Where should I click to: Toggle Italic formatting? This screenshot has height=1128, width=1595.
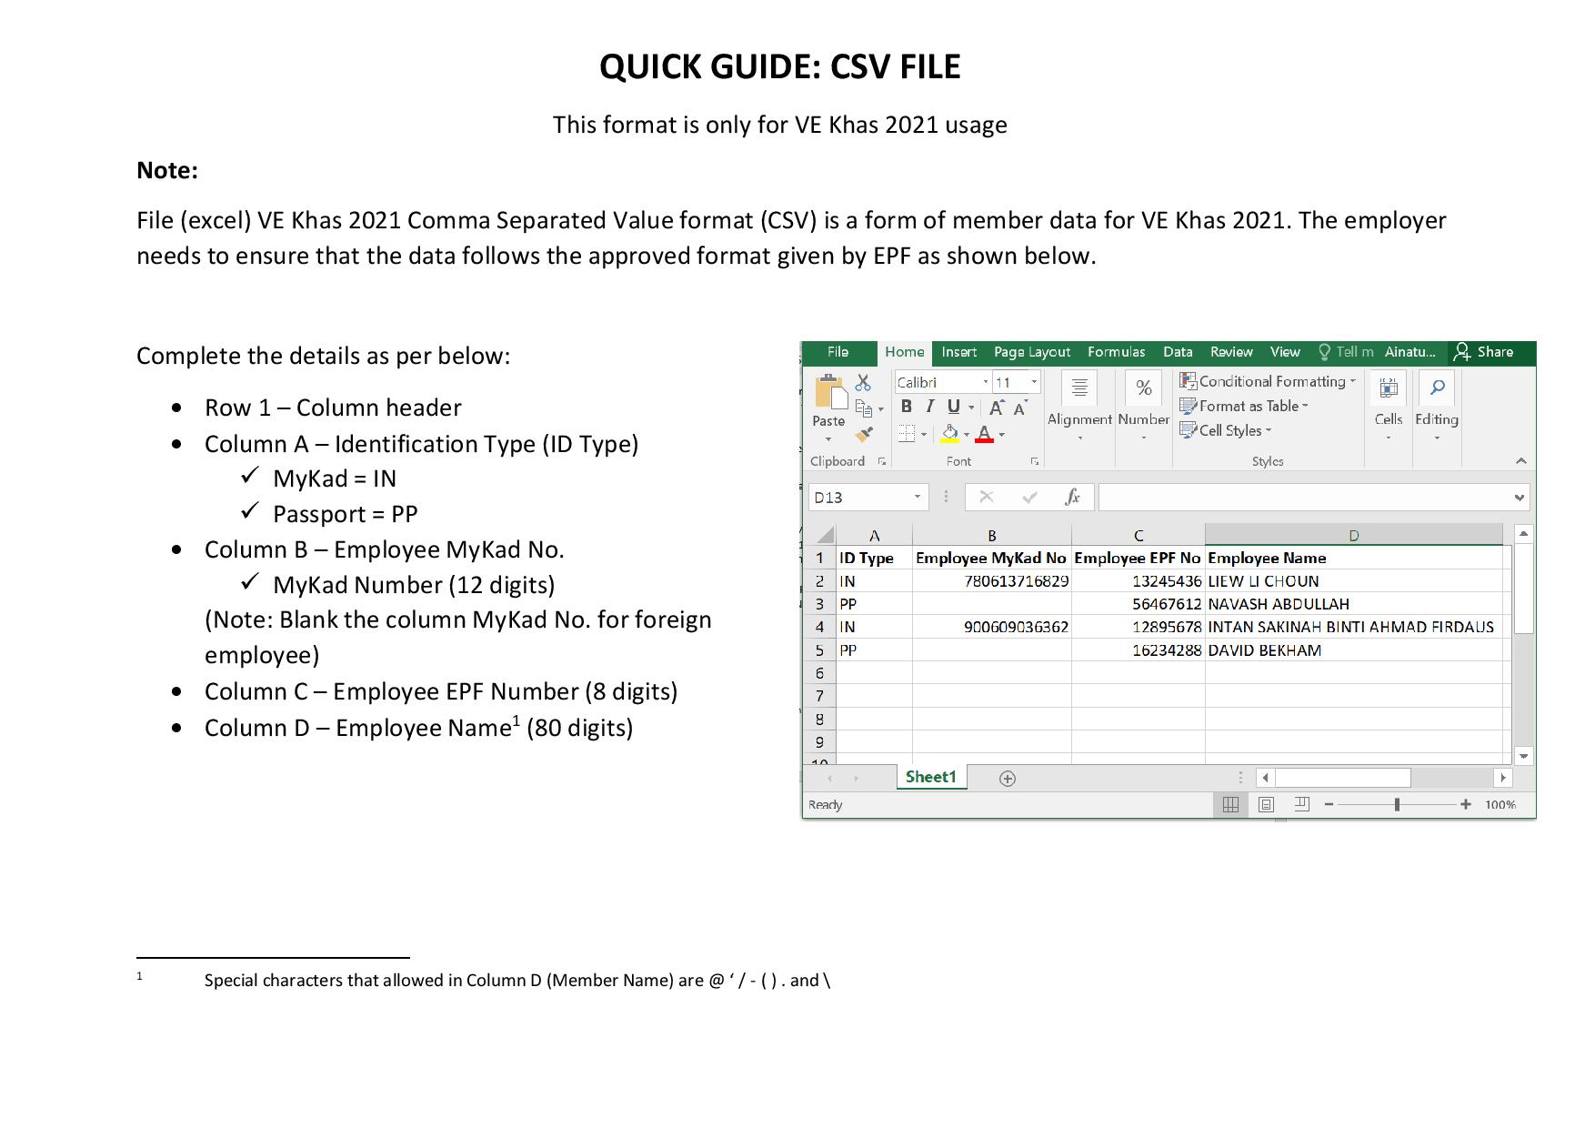pyautogui.click(x=929, y=408)
